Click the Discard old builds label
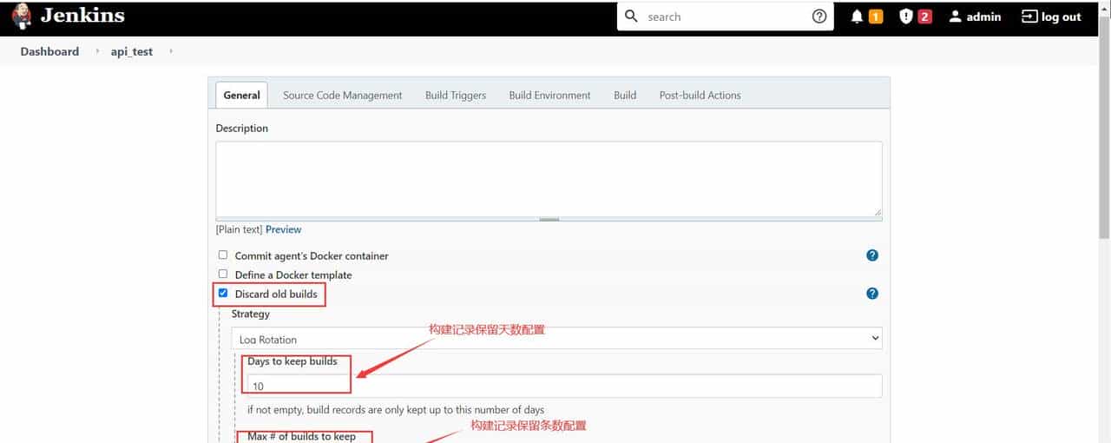Image resolution: width=1111 pixels, height=443 pixels. pos(276,294)
